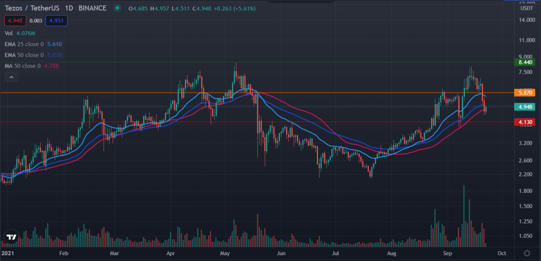Click the Aug time axis label
The width and height of the screenshot is (541, 261).
pyautogui.click(x=390, y=253)
